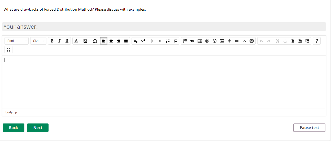Open the background color picker
331x141 pixels.
[x=86, y=41]
